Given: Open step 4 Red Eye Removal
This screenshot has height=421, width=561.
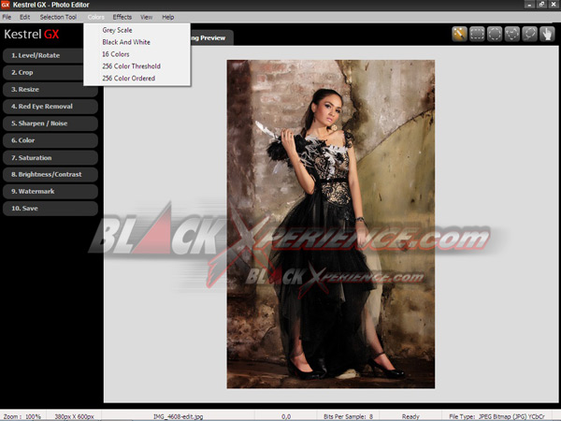Looking at the screenshot, I should 50,107.
